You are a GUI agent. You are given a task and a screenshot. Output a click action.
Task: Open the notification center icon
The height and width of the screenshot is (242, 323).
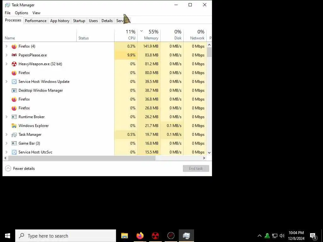313,236
